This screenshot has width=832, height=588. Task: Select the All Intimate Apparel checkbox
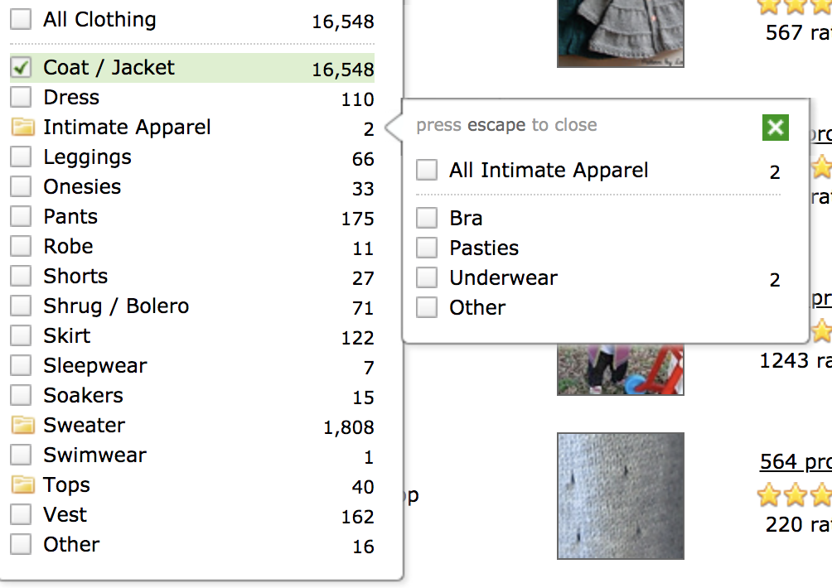tap(427, 170)
